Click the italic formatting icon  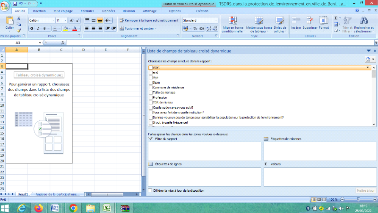click(x=38, y=28)
